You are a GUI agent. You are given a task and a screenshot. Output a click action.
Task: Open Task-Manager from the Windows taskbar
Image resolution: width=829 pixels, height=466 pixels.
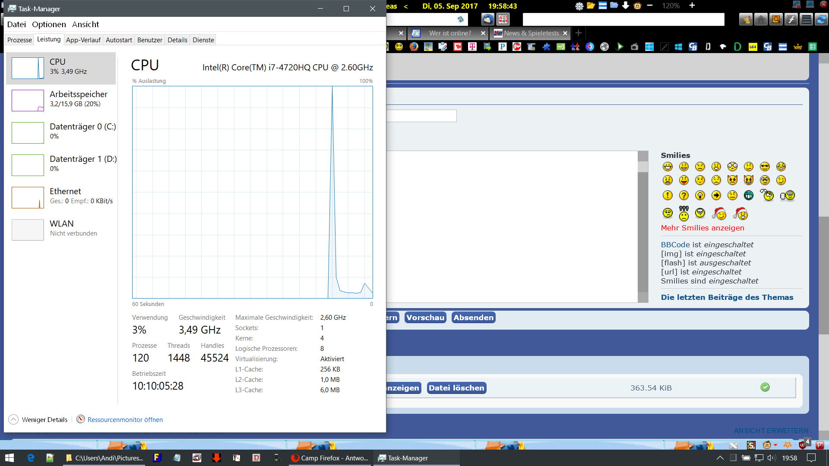coord(404,458)
